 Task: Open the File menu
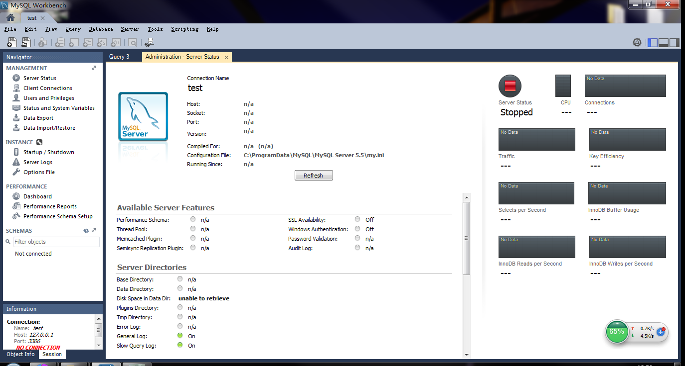click(x=10, y=29)
